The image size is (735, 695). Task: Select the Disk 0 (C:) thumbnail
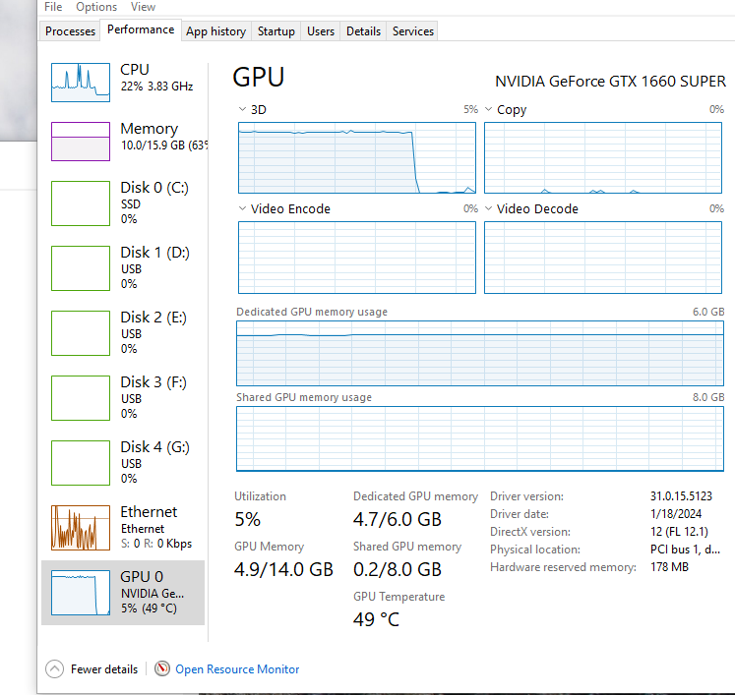coord(81,203)
